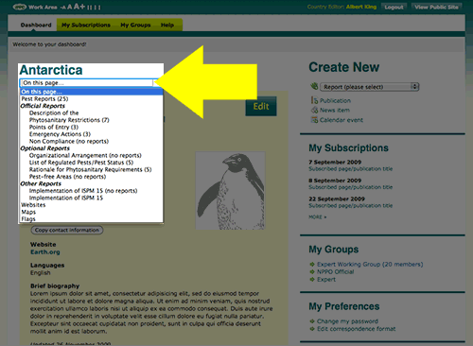Open the Help tab
This screenshot has width=473, height=346.
click(167, 25)
